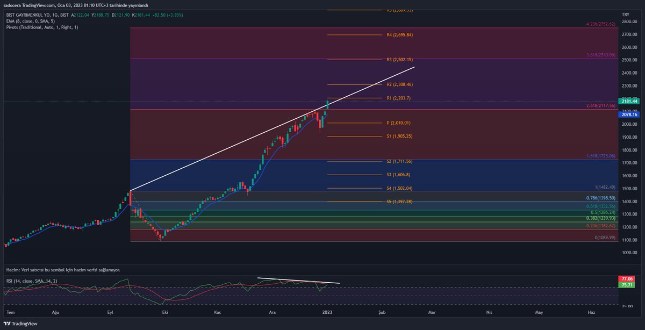Click the 'Haz' month on time axis
The image size is (645, 330).
coord(592,312)
